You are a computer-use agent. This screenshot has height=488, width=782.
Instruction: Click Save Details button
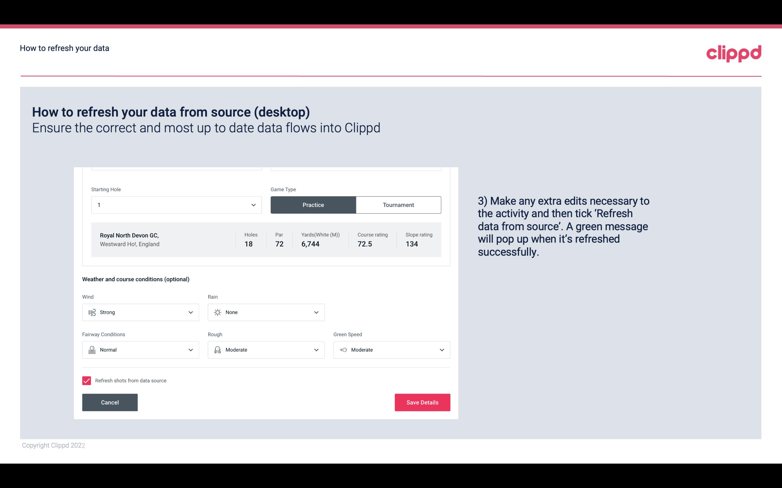[x=422, y=402]
